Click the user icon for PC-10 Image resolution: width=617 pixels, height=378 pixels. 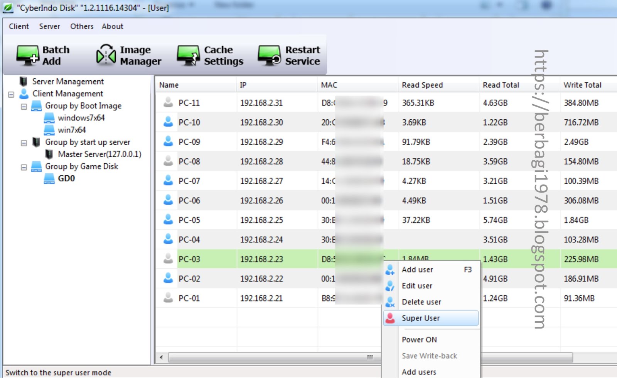tap(168, 122)
